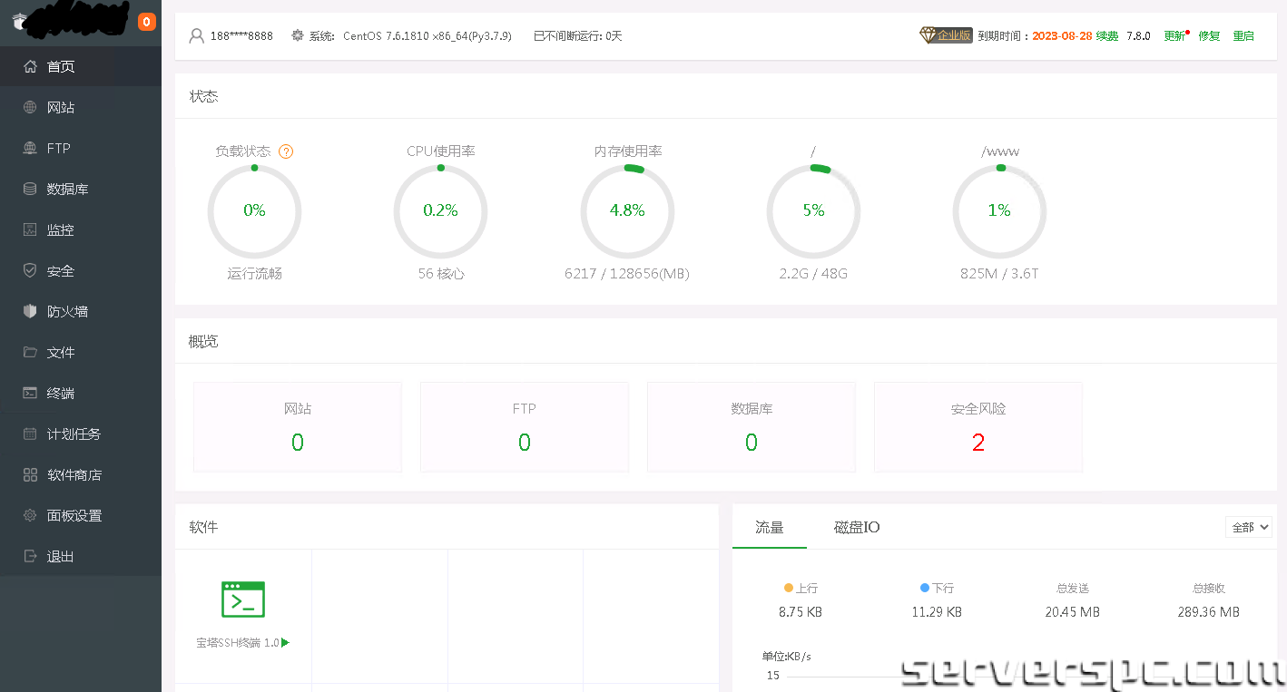This screenshot has width=1287, height=692.
Task: Open the 安全风险 overview card
Action: (978, 427)
